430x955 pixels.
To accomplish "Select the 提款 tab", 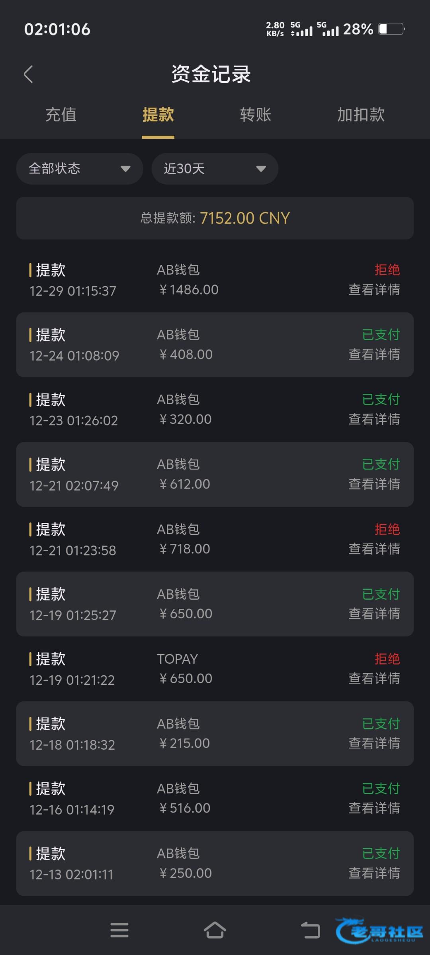I will pyautogui.click(x=158, y=115).
